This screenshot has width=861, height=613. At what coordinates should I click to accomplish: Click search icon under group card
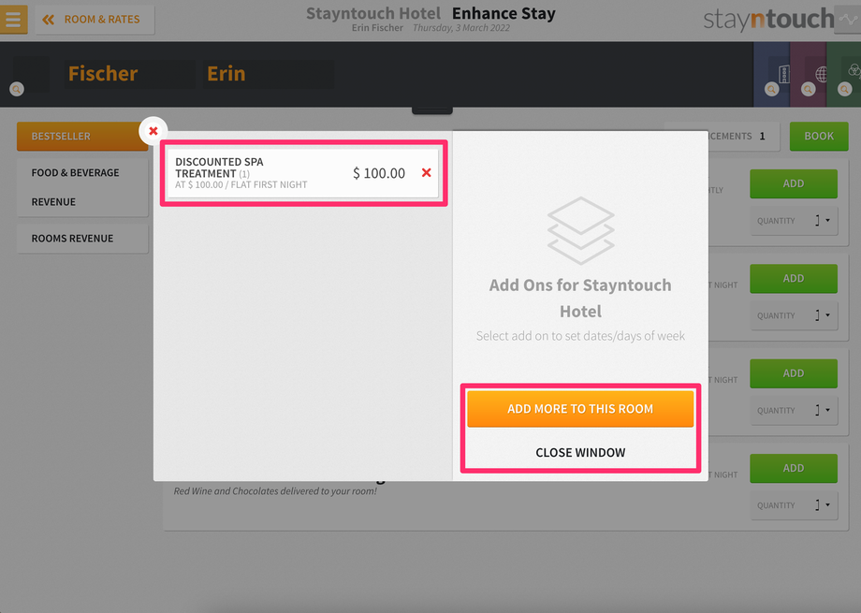844,89
